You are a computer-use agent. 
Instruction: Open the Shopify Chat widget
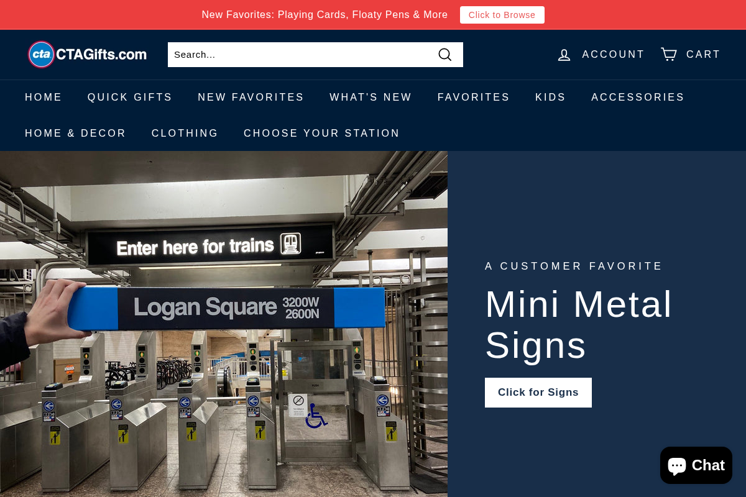pyautogui.click(x=696, y=465)
